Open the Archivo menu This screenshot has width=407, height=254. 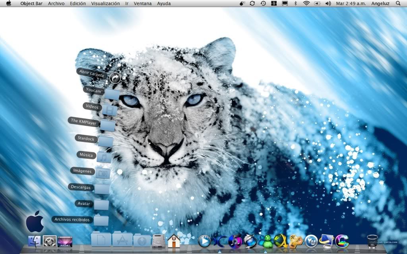[56, 4]
